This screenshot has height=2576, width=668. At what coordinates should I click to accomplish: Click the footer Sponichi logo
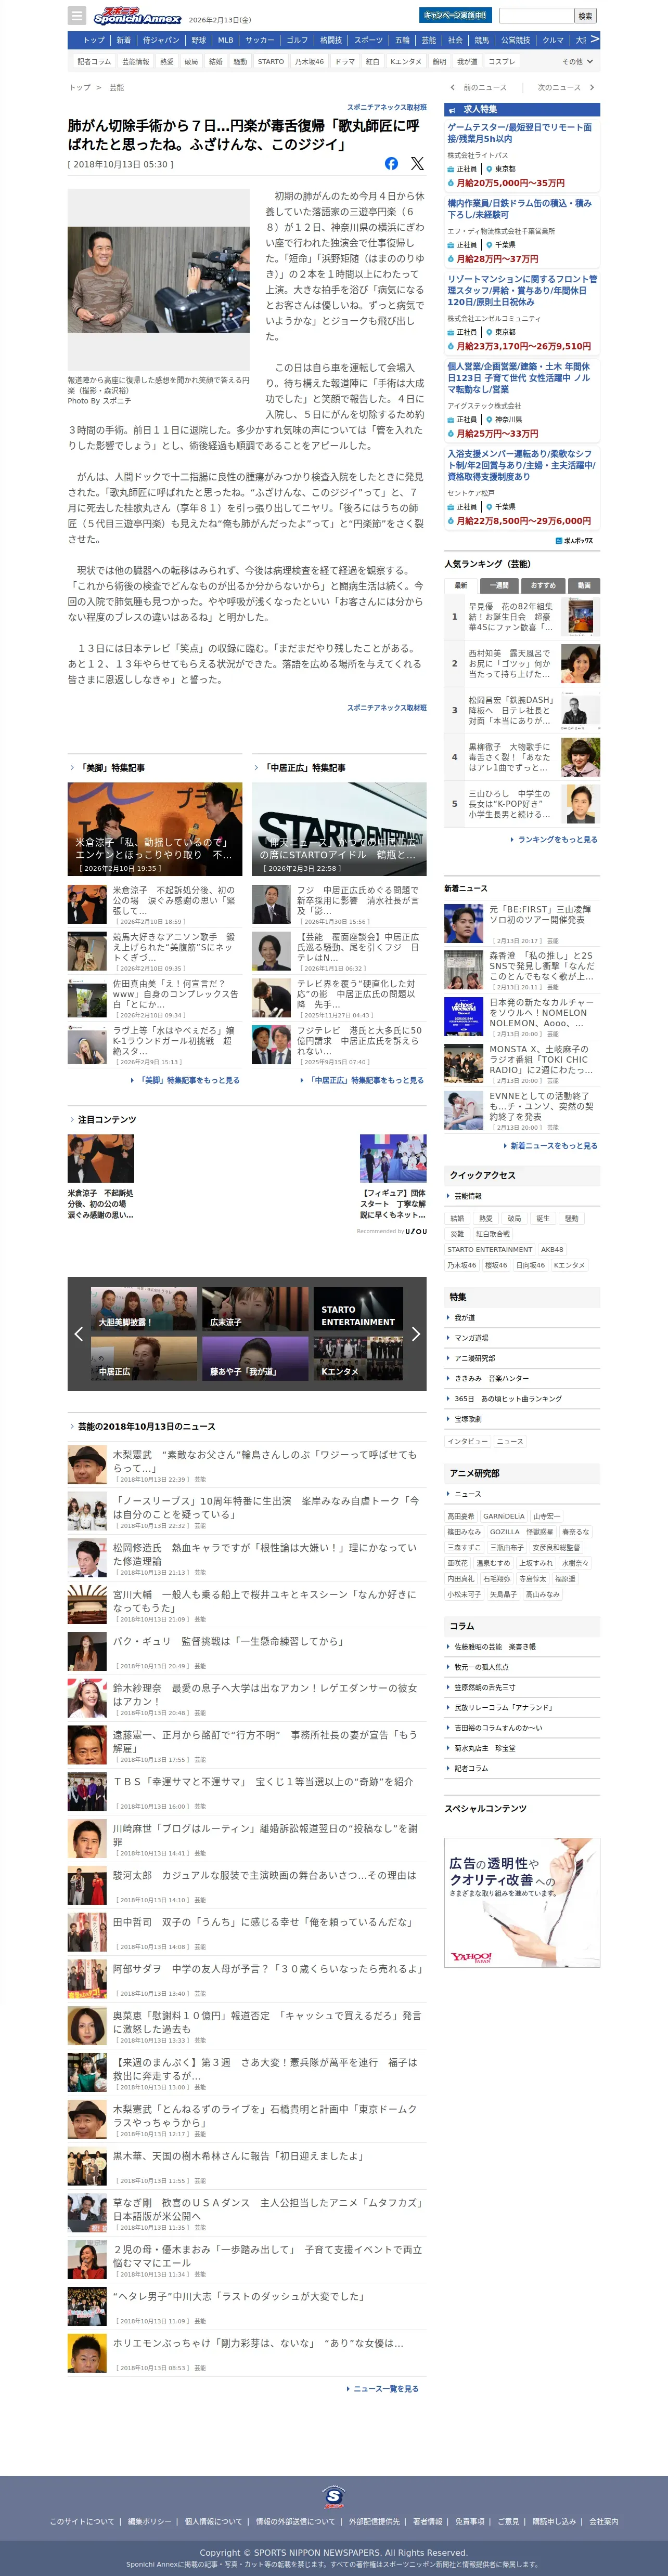click(x=334, y=2496)
